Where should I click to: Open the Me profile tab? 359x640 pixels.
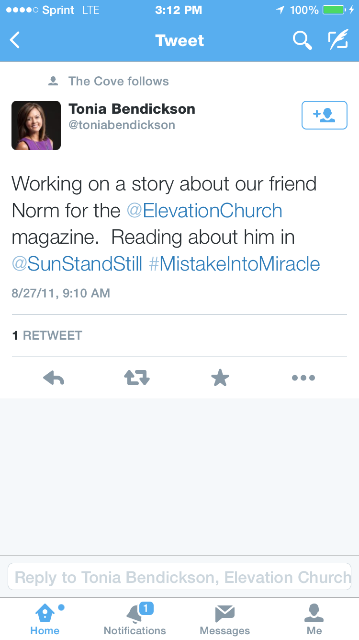(314, 619)
